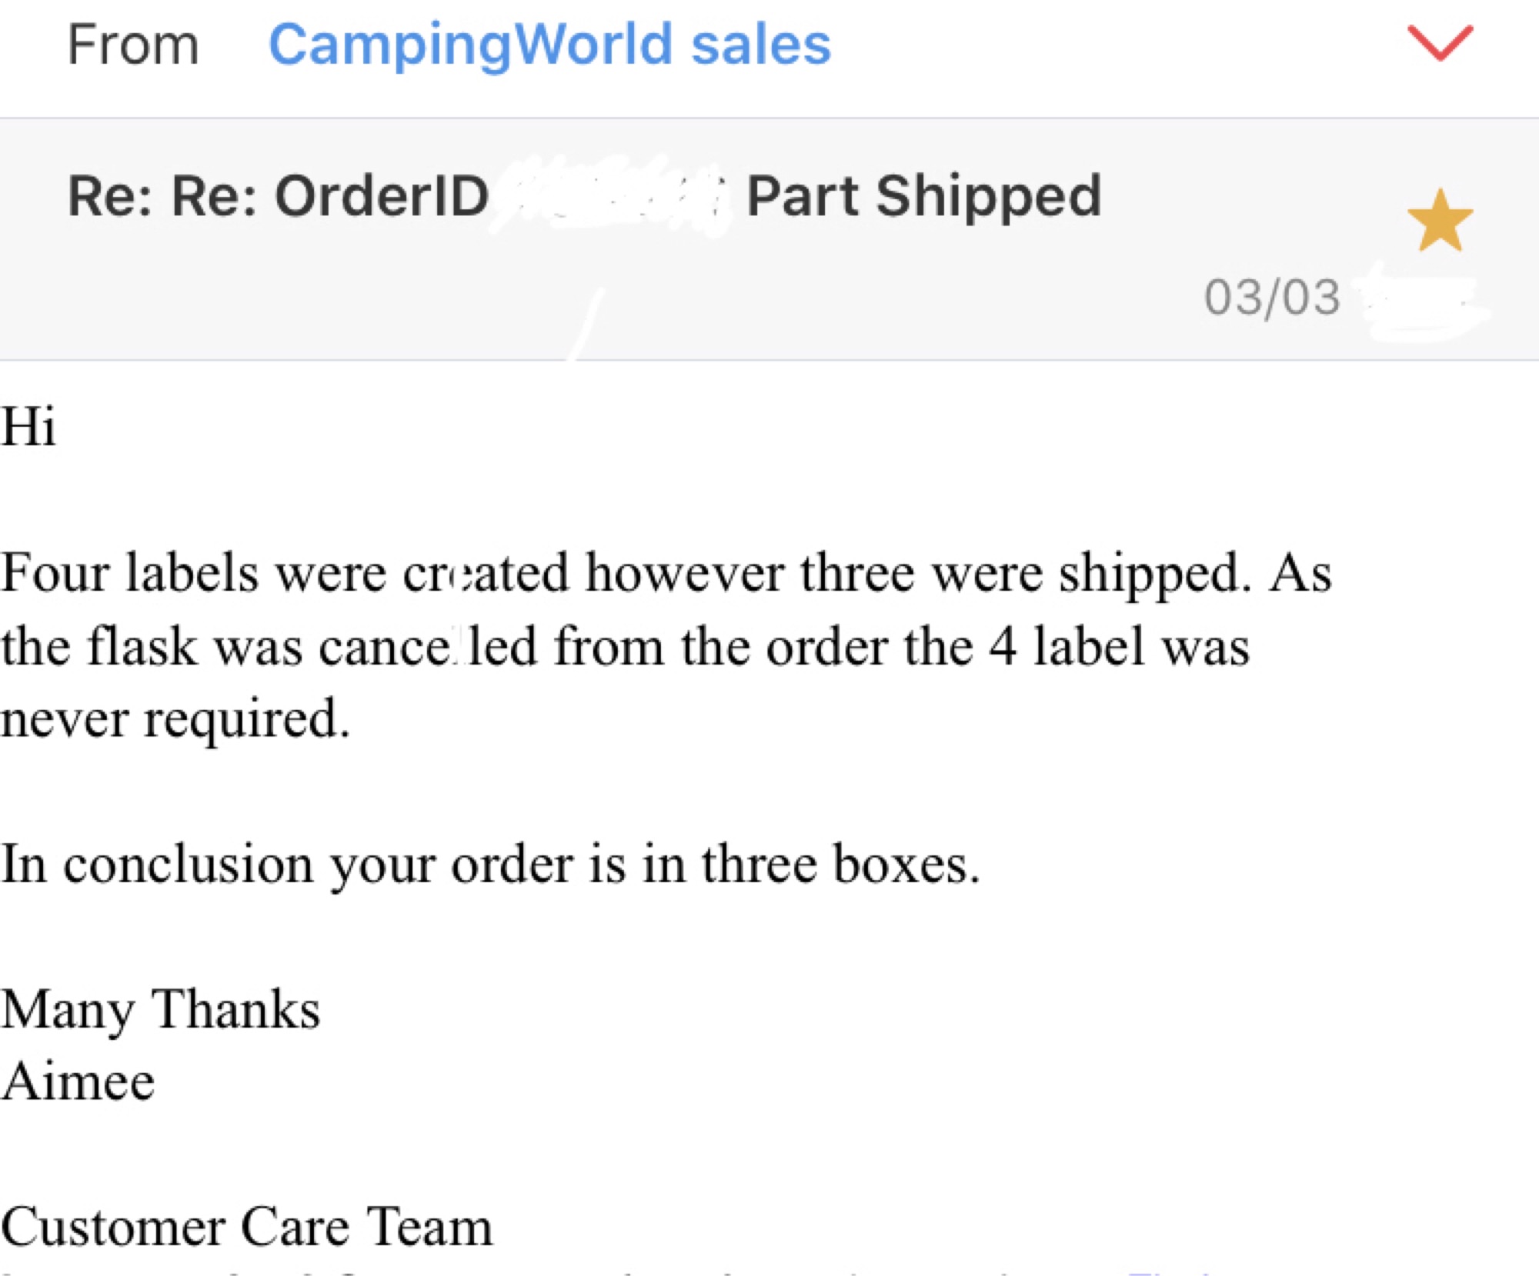
Task: Select the subject line Re: Re: OrderID
Action: 278,196
